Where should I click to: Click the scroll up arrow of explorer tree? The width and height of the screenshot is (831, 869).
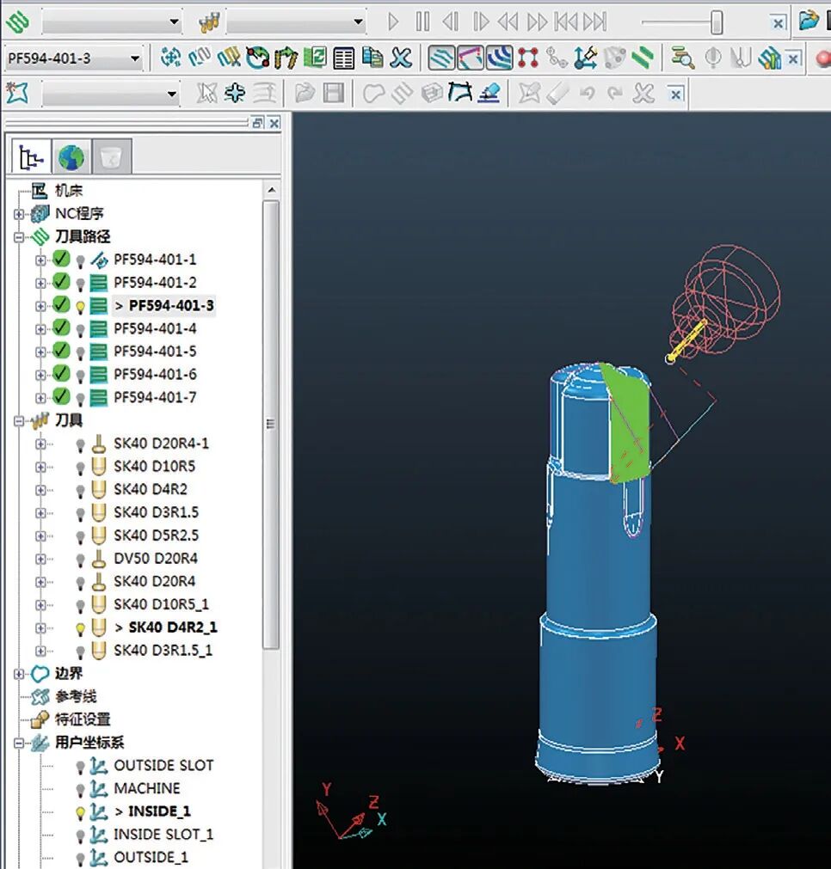(x=271, y=190)
